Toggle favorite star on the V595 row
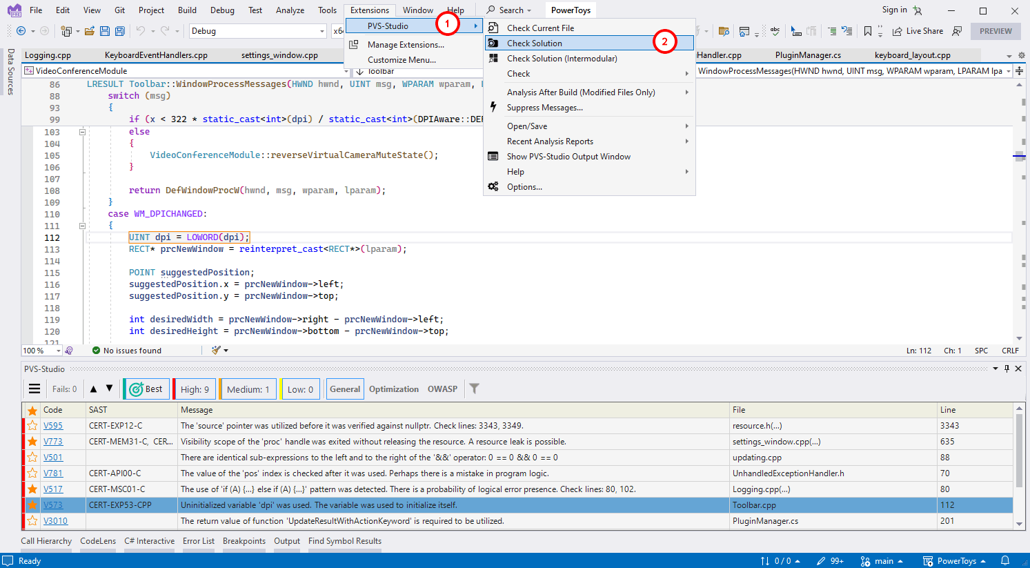Image resolution: width=1030 pixels, height=568 pixels. [32, 426]
